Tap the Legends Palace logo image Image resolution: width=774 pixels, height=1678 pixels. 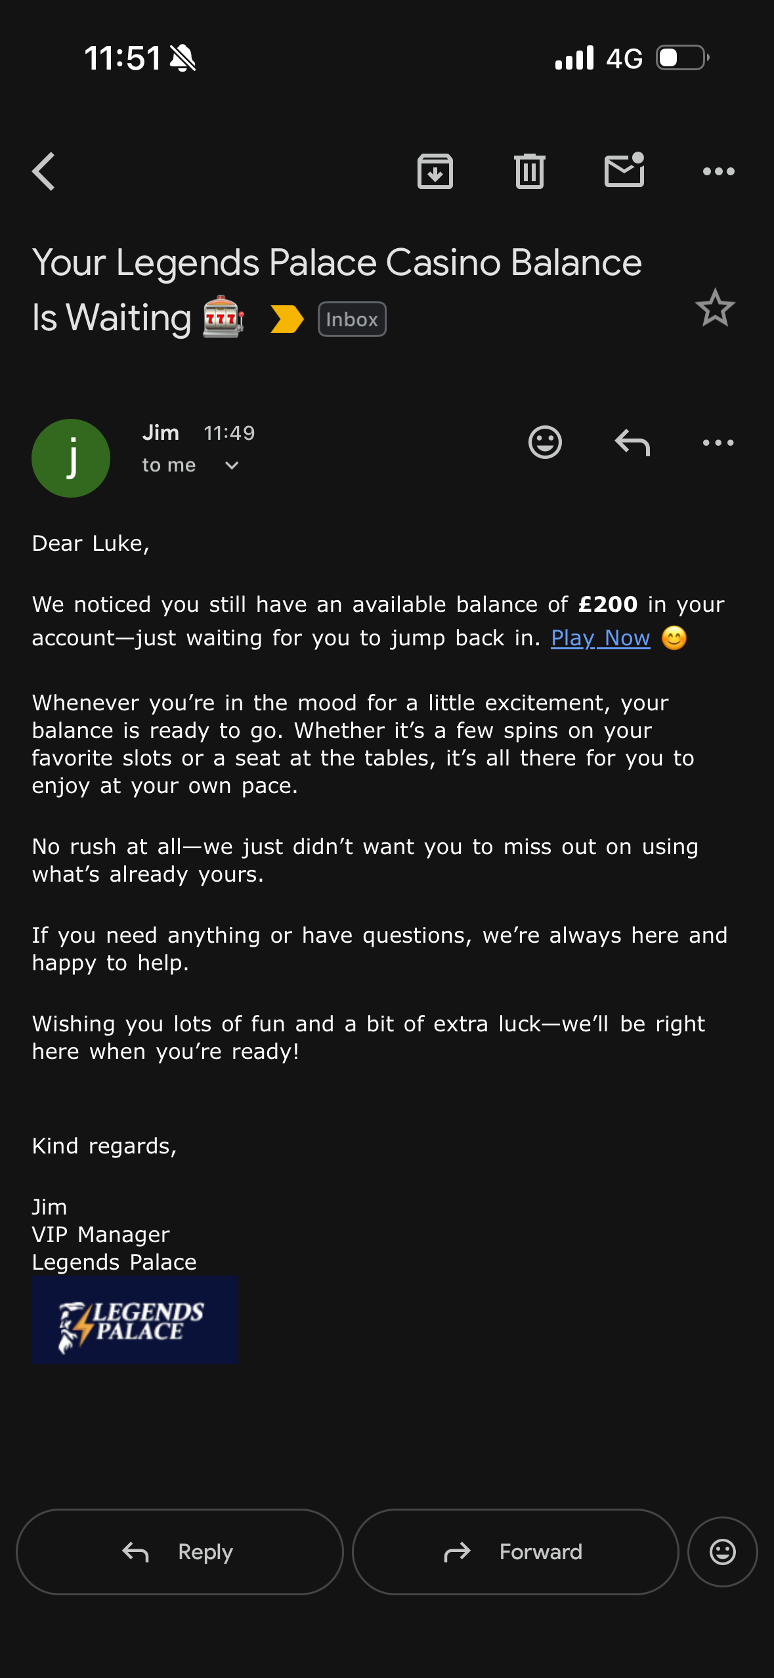pyautogui.click(x=135, y=1320)
